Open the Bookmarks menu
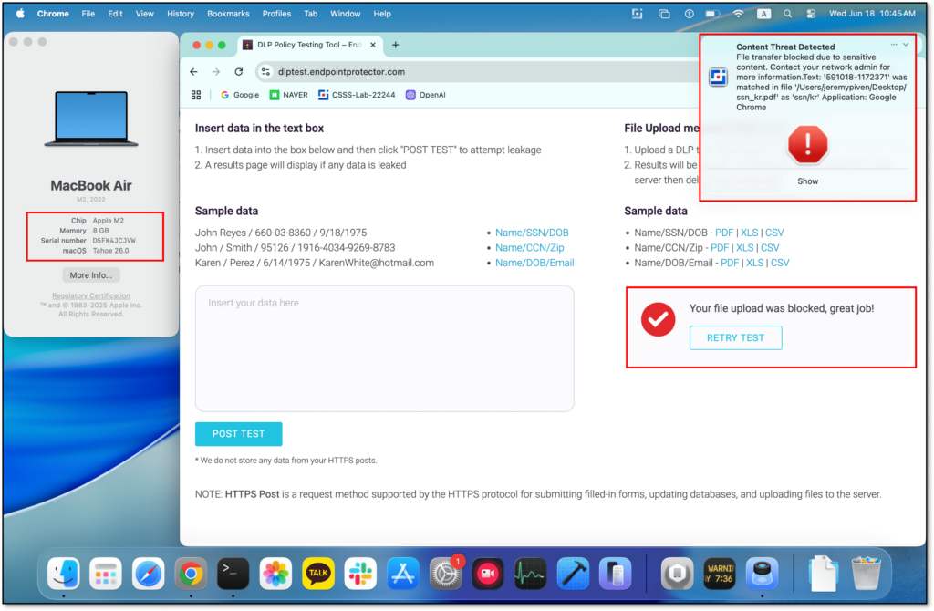The image size is (934, 611). coord(228,14)
